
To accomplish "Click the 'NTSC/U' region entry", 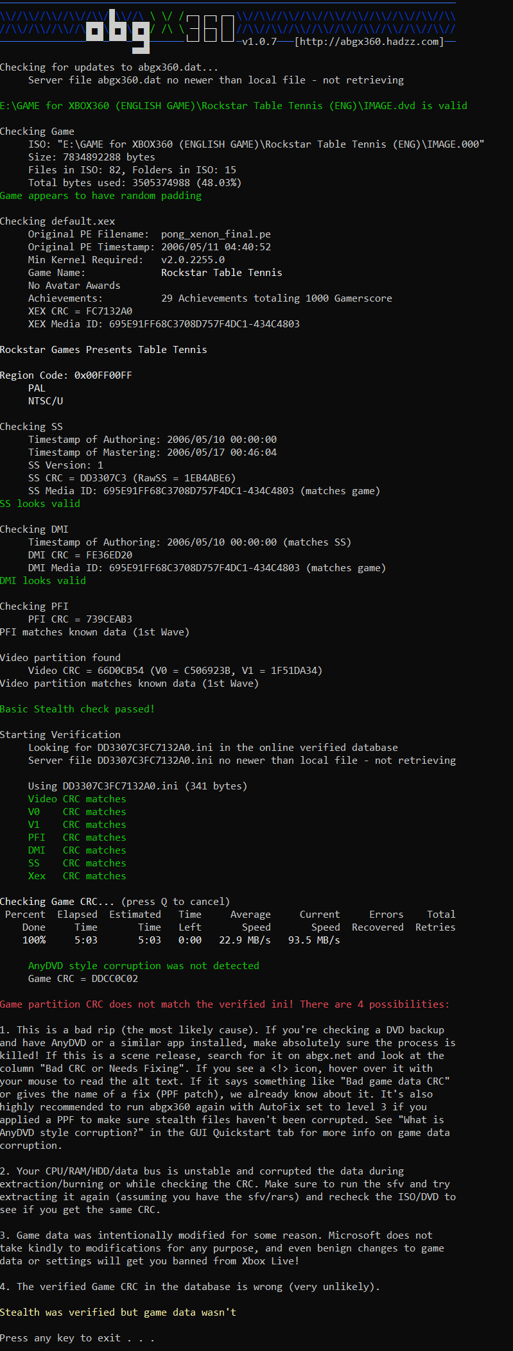I will 46,401.
